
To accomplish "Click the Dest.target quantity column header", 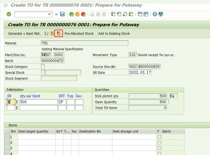I will [x=37, y=131].
